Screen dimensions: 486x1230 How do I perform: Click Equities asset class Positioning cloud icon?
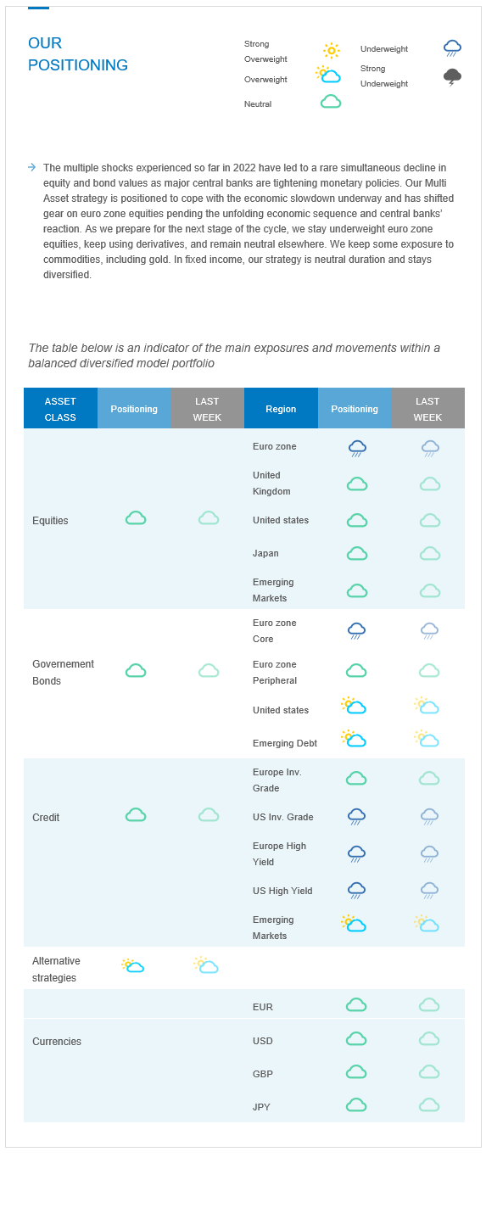click(136, 518)
